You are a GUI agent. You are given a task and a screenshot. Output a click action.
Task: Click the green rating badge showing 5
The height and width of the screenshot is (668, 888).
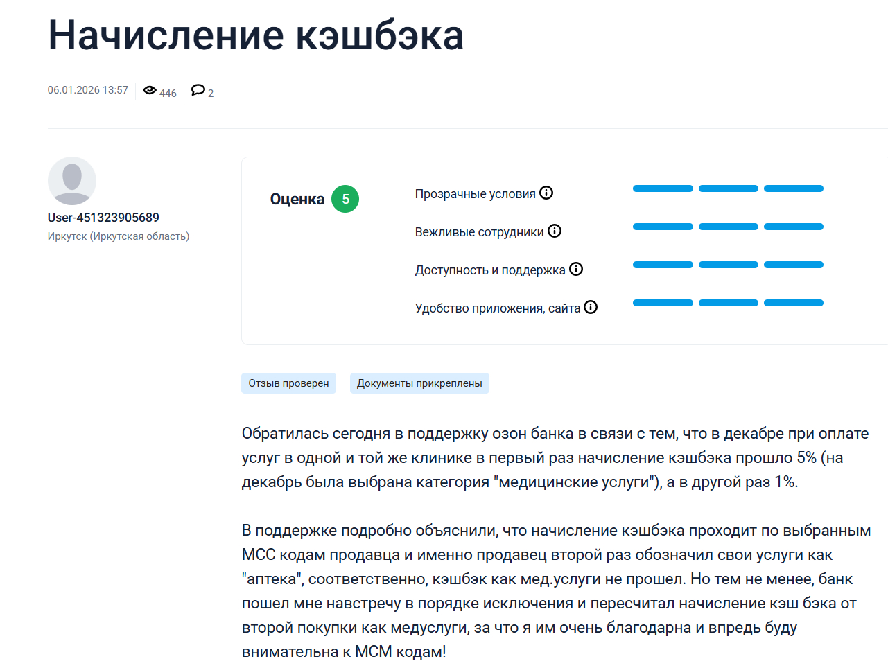pyautogui.click(x=346, y=199)
